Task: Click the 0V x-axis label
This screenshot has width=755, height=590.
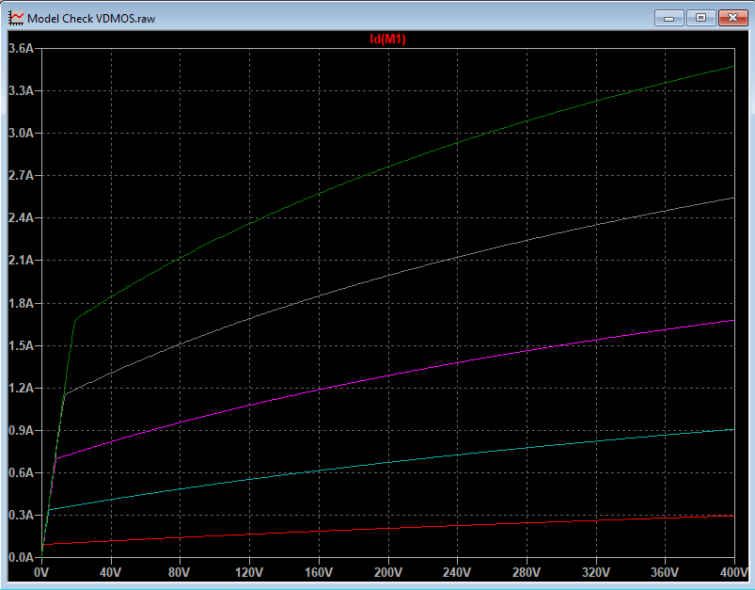Action: pyautogui.click(x=41, y=572)
